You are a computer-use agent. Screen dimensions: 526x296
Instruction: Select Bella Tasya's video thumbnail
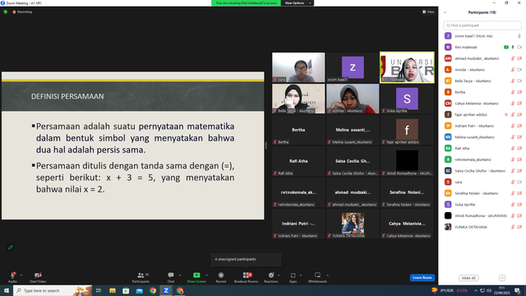point(298,99)
